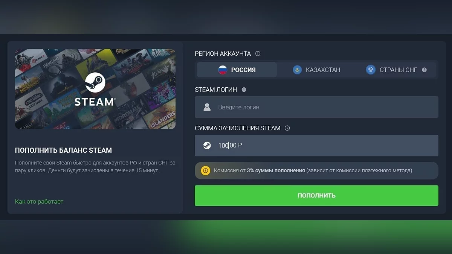This screenshot has height=254, width=452.
Task: Click the info icon beside Сумма зачисления Steam
Action: 287,128
